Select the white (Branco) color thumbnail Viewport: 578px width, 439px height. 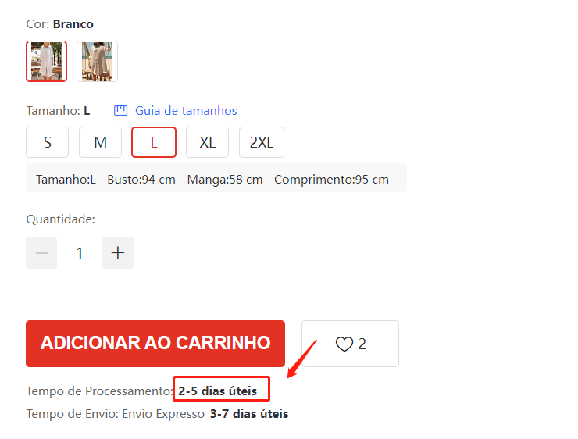point(46,61)
